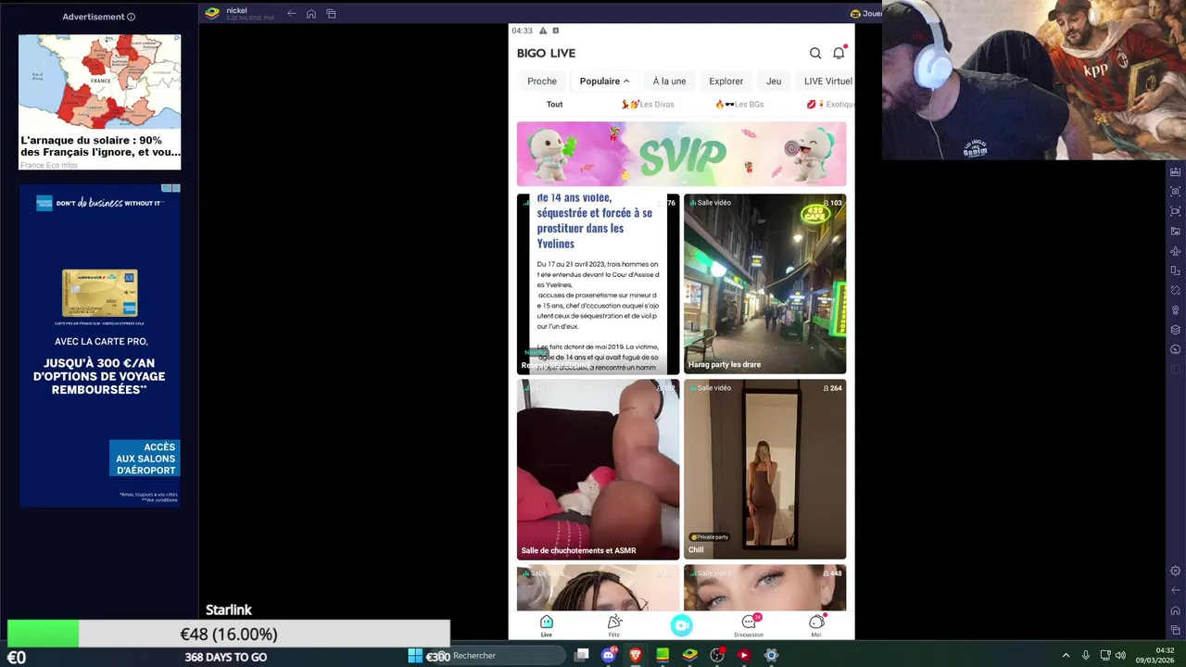The image size is (1186, 667).
Task: Open the notifications bell in BIGO LIVE
Action: coord(839,54)
